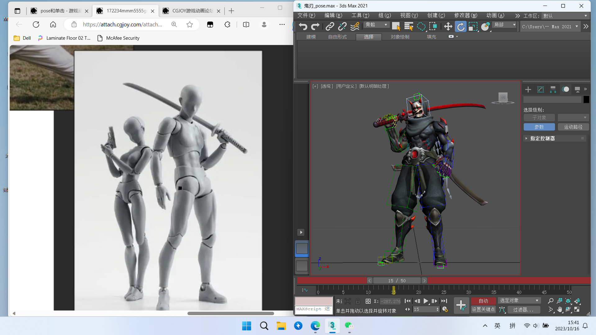Viewport: 596px width, 335px height.
Task: Expand the main toolbar overflow arrows
Action: (x=586, y=27)
